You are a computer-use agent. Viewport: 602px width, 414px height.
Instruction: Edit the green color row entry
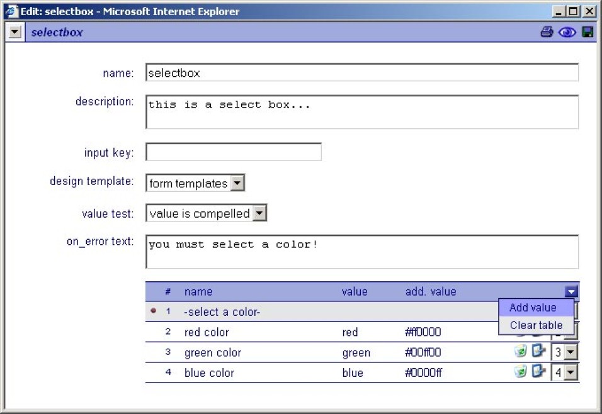click(x=538, y=351)
